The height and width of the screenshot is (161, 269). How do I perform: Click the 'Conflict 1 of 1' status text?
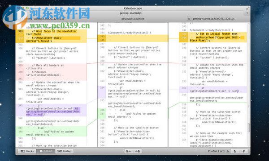pyautogui.click(x=217, y=151)
